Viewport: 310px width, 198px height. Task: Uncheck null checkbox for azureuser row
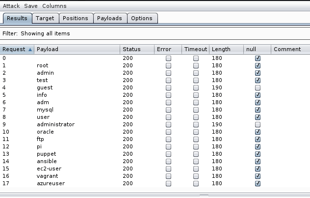click(258, 183)
